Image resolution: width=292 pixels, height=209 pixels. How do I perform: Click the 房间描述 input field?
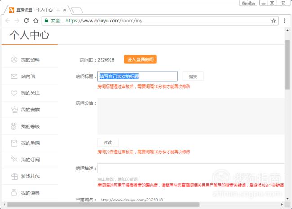(x=191, y=169)
